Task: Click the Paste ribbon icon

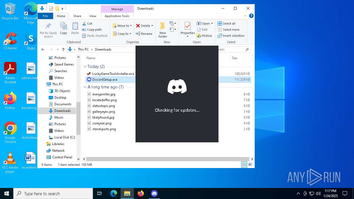Action: [x=75, y=28]
